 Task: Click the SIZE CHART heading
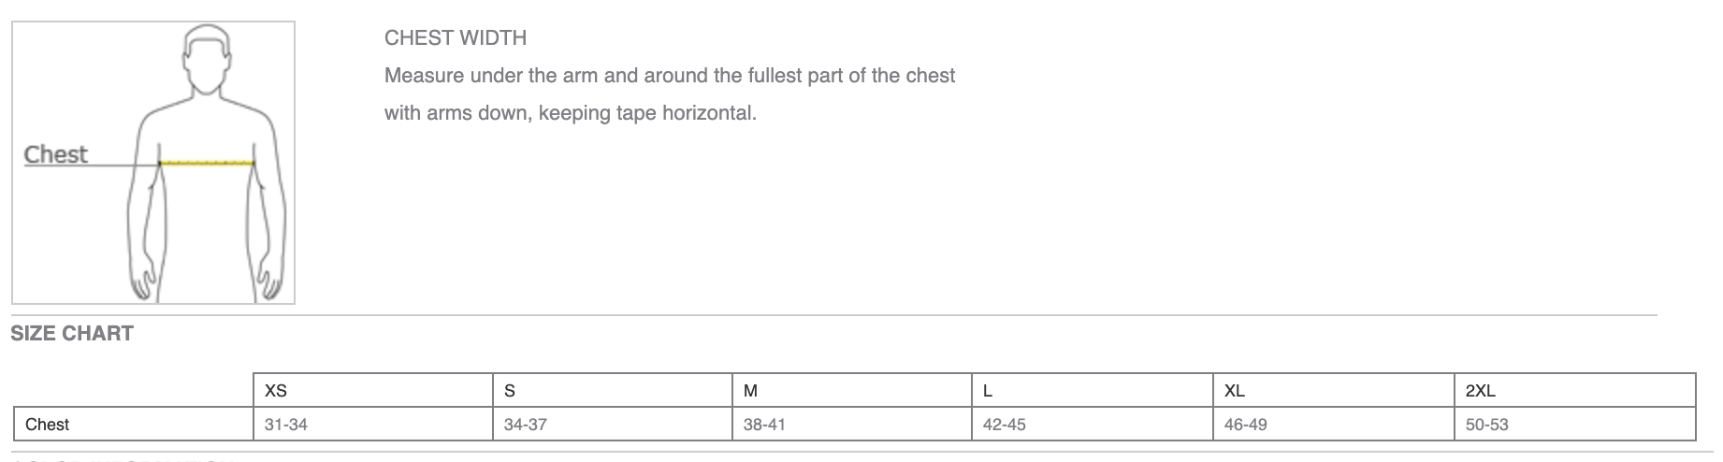[x=72, y=334]
